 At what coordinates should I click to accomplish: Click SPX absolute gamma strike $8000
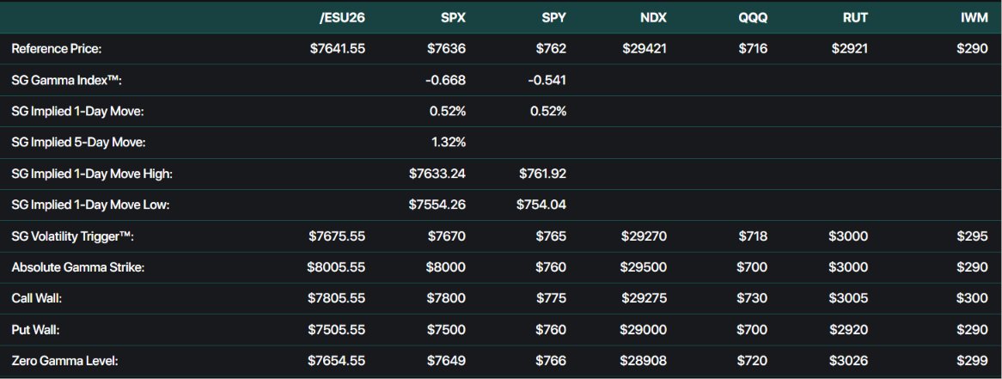point(446,268)
